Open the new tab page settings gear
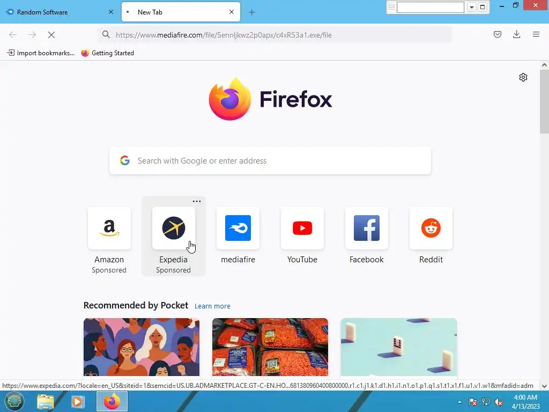This screenshot has height=412, width=549. (x=523, y=77)
